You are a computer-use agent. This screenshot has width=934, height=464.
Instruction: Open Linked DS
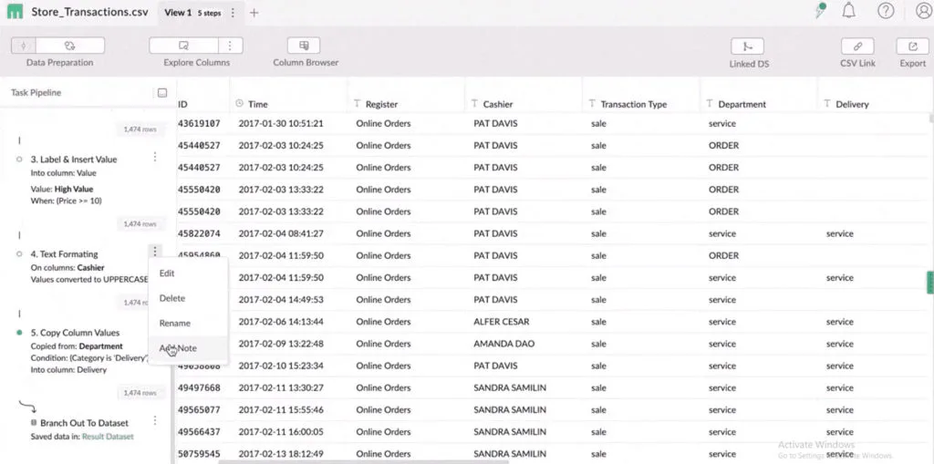pyautogui.click(x=747, y=46)
